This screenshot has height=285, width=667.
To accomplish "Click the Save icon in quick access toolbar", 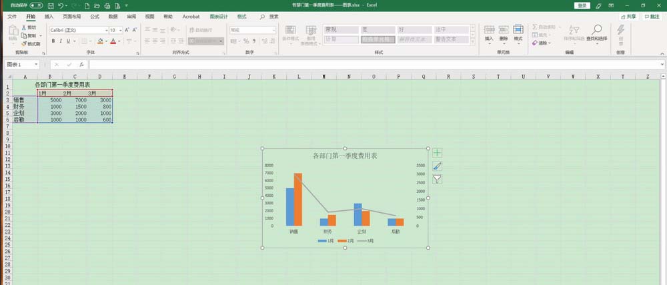I will pos(51,6).
